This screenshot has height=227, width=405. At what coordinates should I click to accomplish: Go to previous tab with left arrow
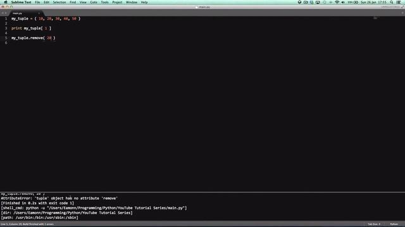pos(3,13)
